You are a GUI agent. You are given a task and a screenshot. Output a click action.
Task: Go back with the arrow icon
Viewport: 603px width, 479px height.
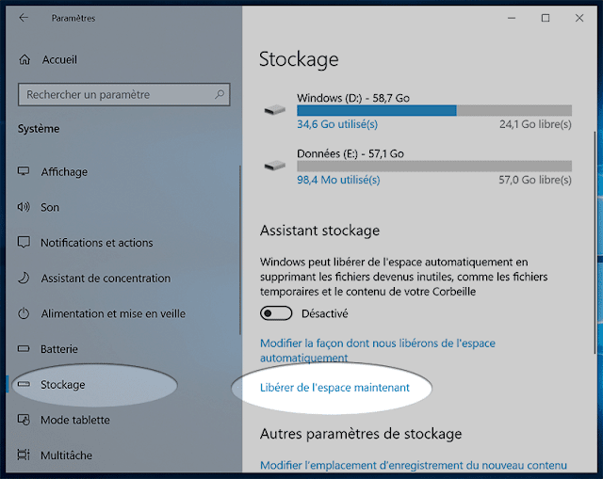[24, 18]
